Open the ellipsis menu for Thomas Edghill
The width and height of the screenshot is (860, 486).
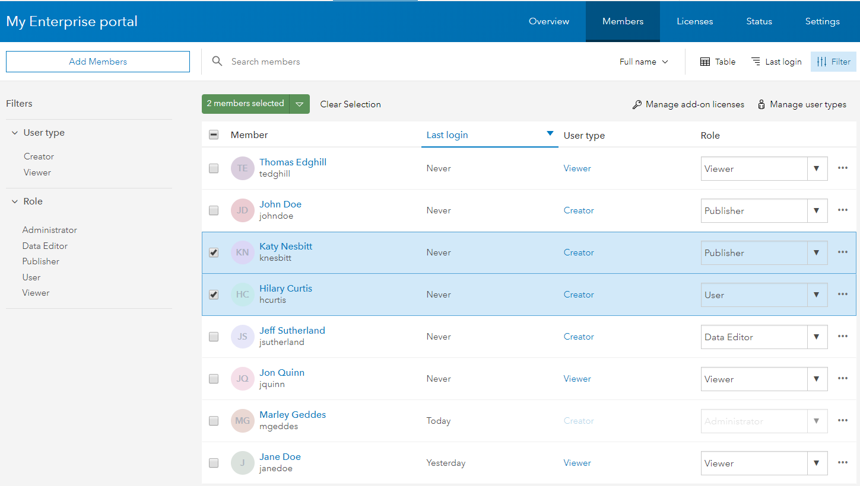(842, 168)
